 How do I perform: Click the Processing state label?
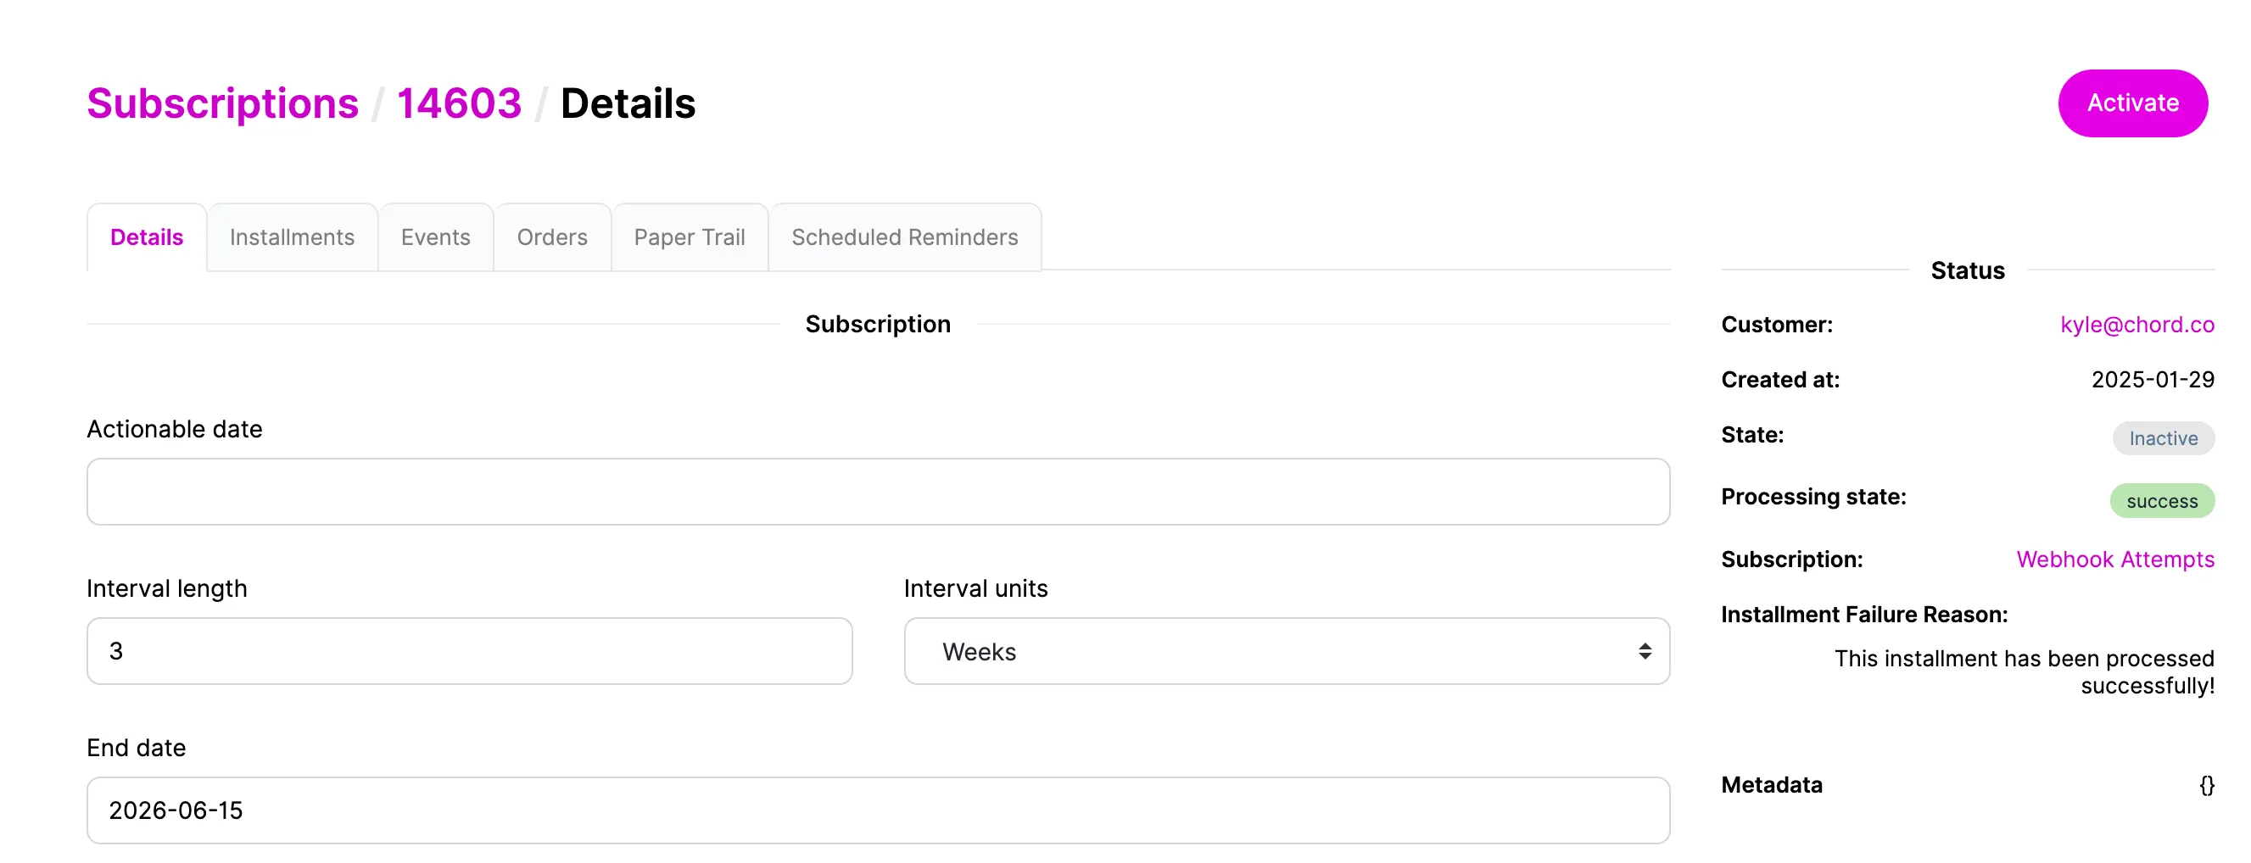coord(1813,497)
